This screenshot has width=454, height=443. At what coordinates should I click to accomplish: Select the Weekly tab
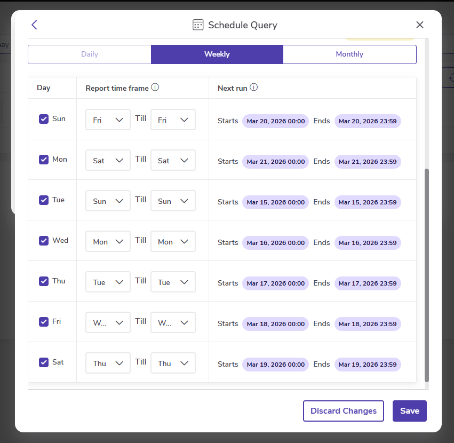click(x=217, y=54)
